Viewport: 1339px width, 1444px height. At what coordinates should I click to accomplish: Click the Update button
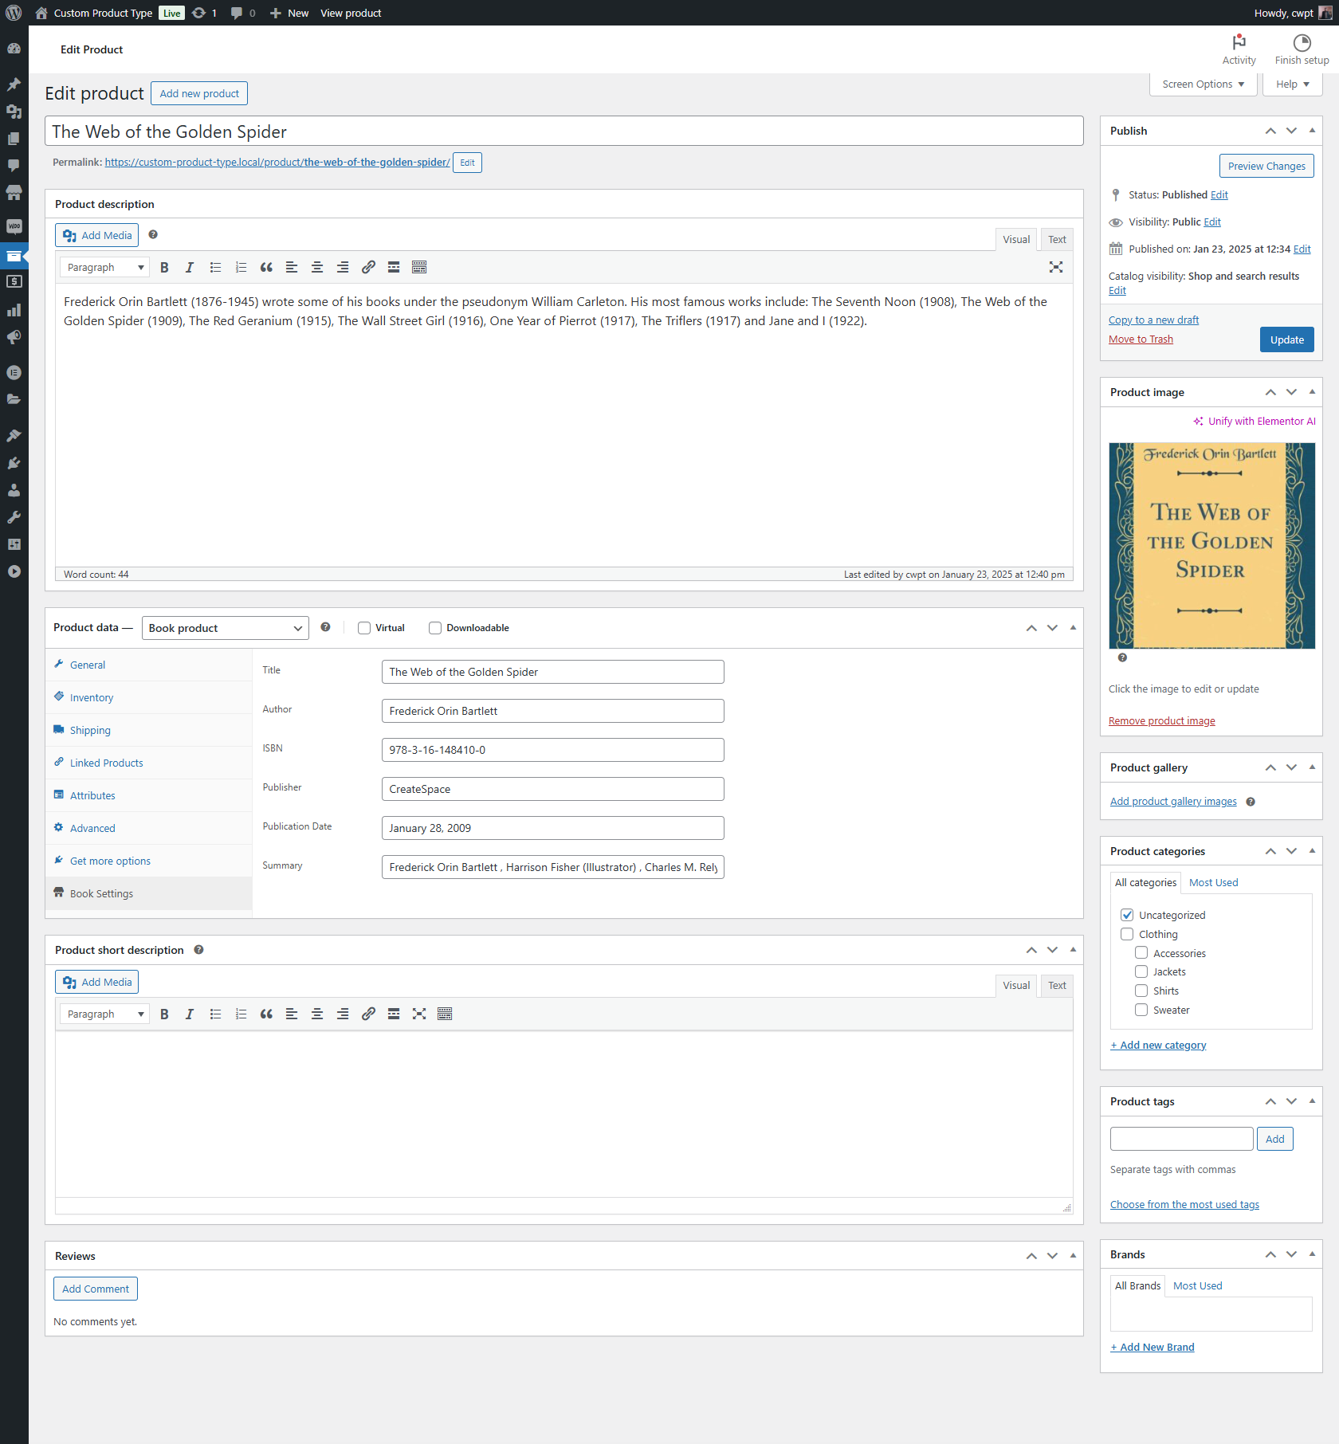pos(1286,340)
